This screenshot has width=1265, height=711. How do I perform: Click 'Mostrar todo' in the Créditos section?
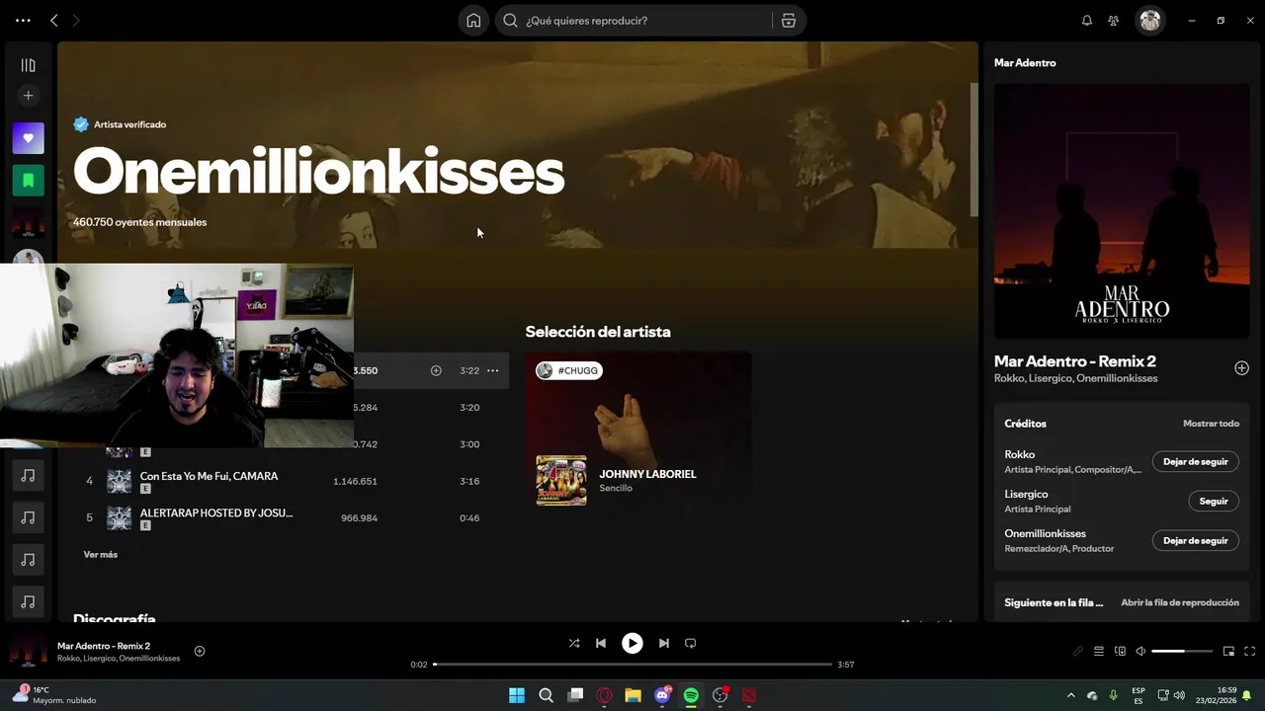[x=1211, y=424]
